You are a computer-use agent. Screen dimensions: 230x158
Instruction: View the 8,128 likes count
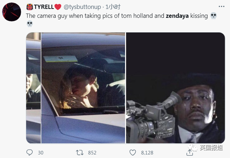[x=147, y=153]
